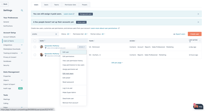
Task: Choose Edit preset menu item
Action: click(x=74, y=78)
